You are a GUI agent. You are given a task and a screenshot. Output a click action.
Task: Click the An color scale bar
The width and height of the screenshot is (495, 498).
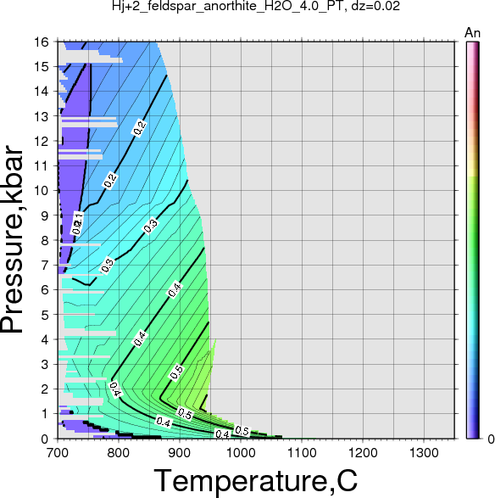point(473,240)
